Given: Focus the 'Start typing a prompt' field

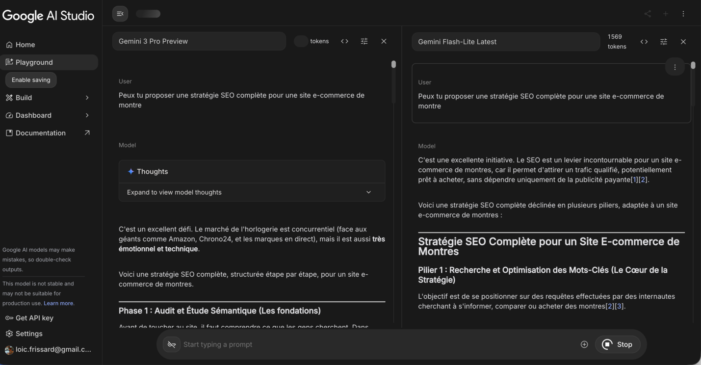Looking at the screenshot, I should pos(378,344).
